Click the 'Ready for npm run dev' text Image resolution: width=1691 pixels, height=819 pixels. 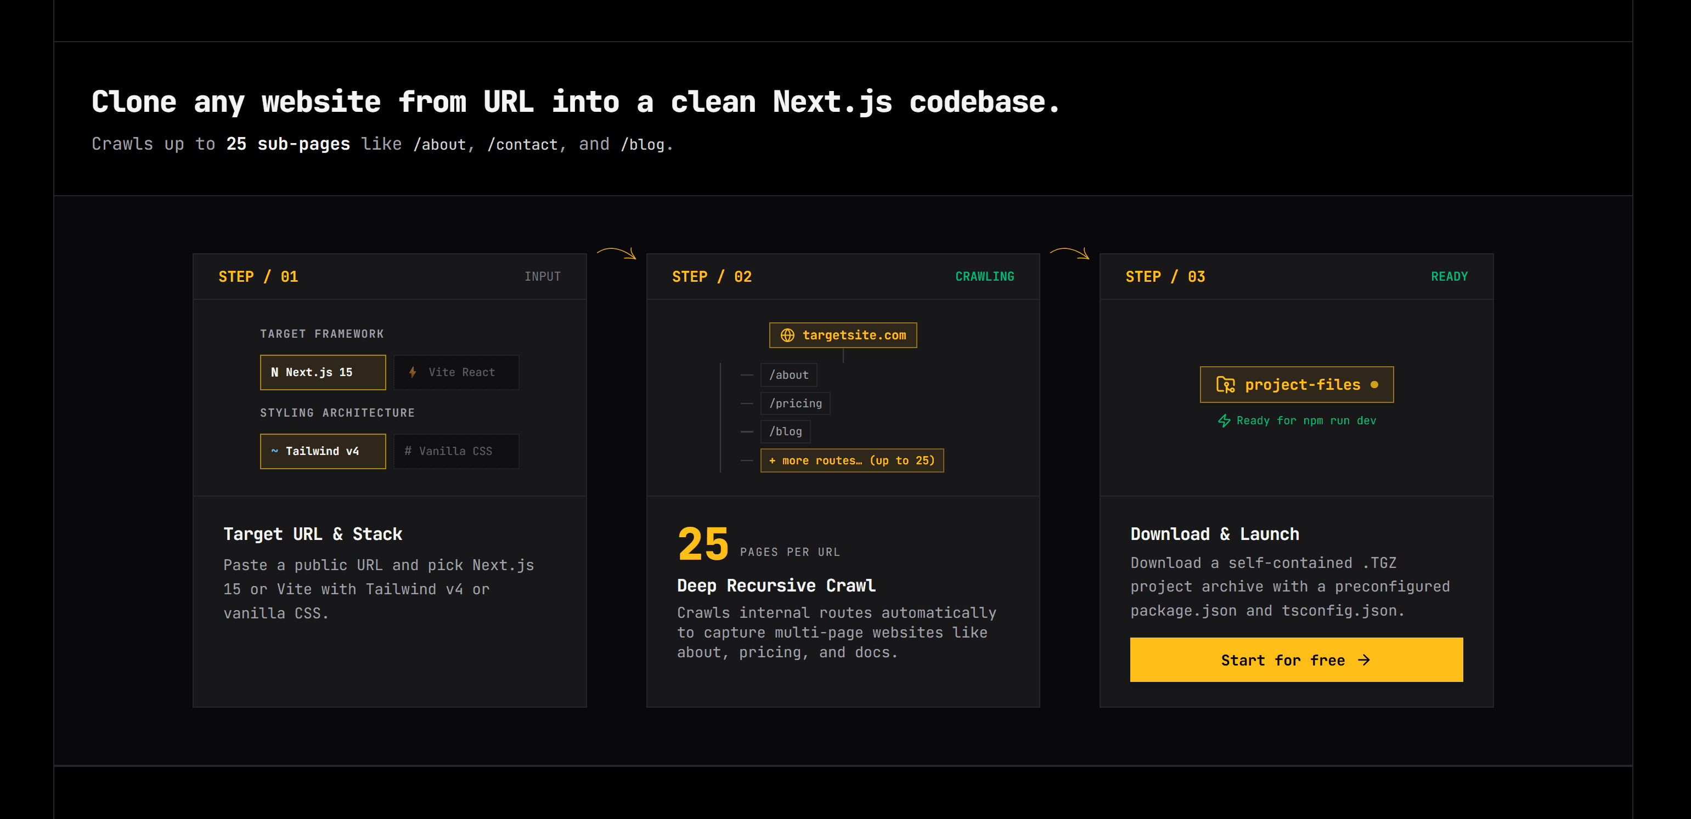point(1306,420)
